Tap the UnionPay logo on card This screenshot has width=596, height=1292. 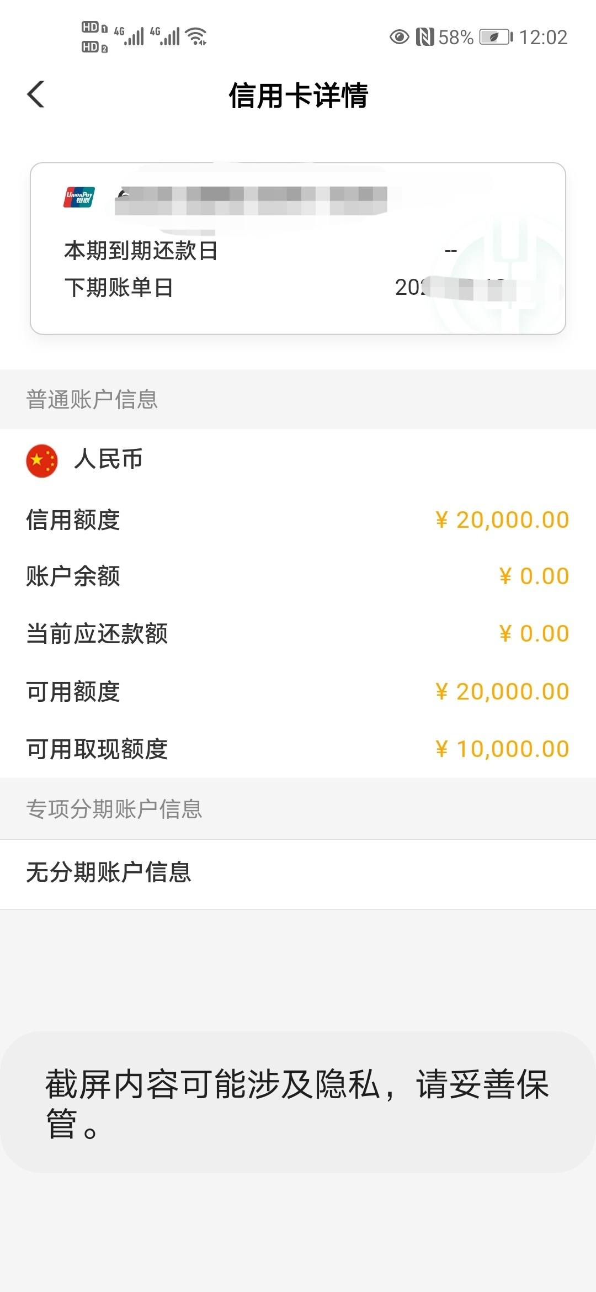[79, 197]
